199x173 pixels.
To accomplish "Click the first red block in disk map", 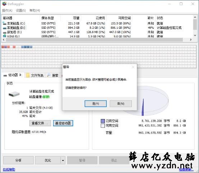I will [x=3, y=47].
